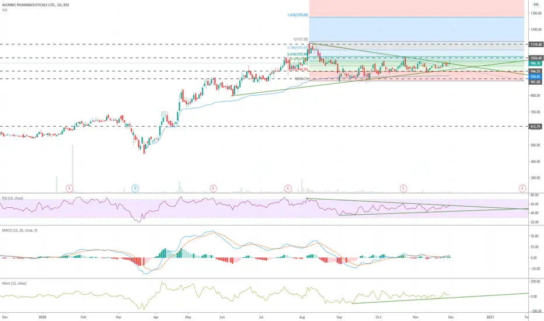This screenshot has width=544, height=321.
Task: Click the 400.00 price axis tick
Action: (536, 161)
